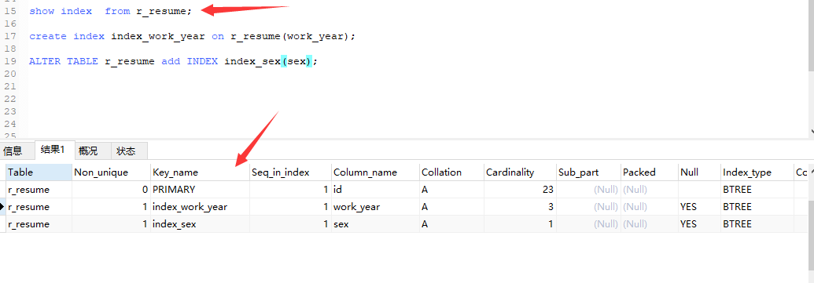Click the Column_name column header
Viewport: 814px width, 283px height.
click(x=375, y=172)
